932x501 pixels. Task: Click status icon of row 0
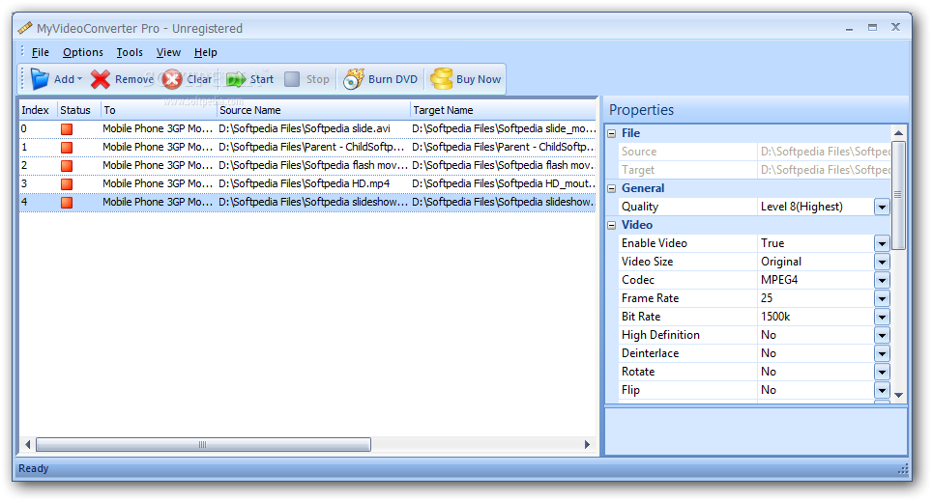tap(67, 128)
